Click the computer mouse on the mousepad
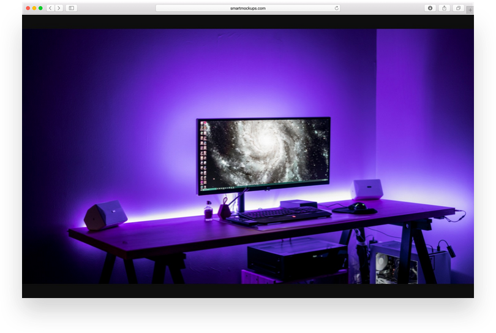 [x=359, y=206]
